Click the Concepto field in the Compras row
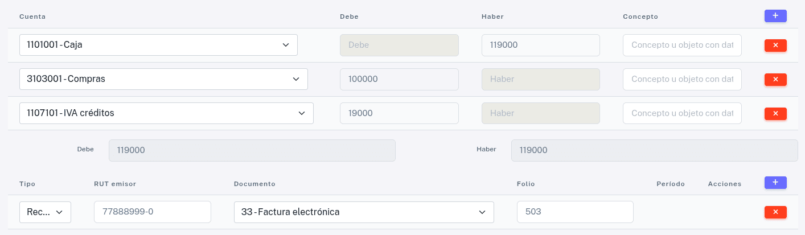The width and height of the screenshot is (805, 235). [682, 79]
